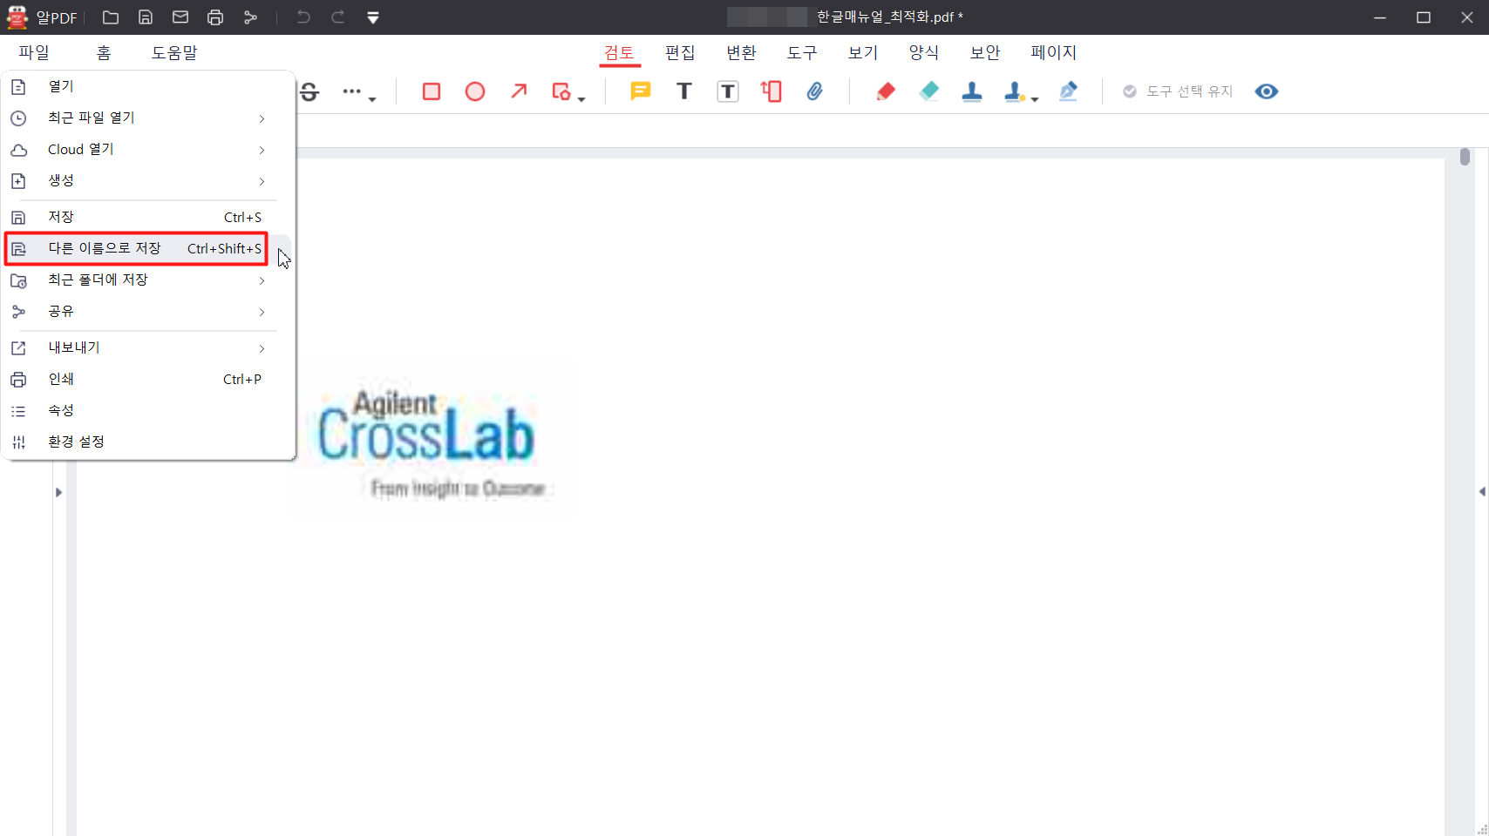Click the redo arrow icon
This screenshot has height=836, width=1489.
click(338, 17)
